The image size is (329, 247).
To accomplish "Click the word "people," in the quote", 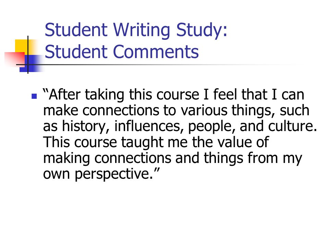I will click(x=212, y=127).
